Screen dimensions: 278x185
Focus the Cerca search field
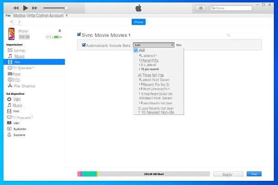(231, 8)
